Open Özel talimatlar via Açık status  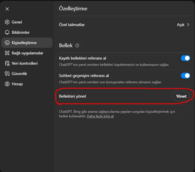pos(181,25)
